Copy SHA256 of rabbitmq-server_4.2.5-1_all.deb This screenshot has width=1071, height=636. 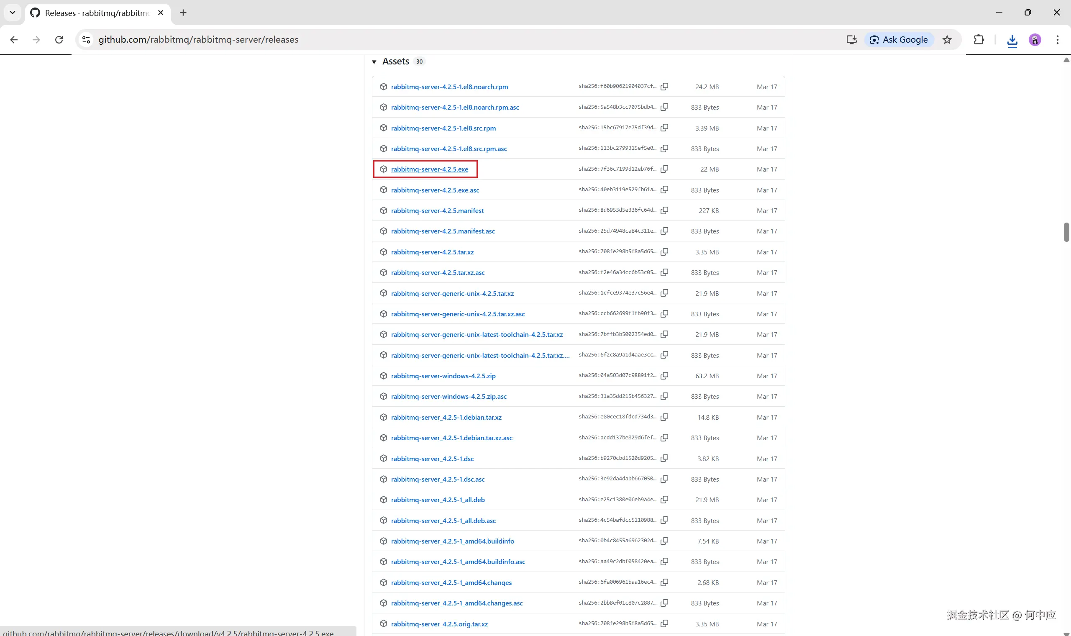pos(664,500)
